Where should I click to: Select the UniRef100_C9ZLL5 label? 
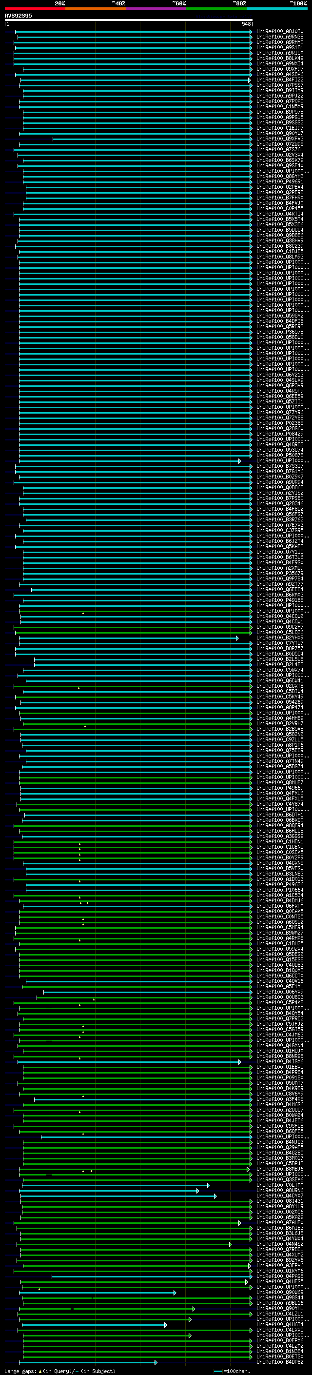click(x=280, y=739)
